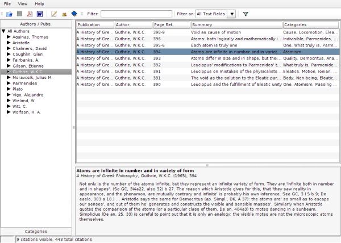Open the Help menu
Image resolution: width=341 pixels, height=243 pixels.
tap(39, 3)
